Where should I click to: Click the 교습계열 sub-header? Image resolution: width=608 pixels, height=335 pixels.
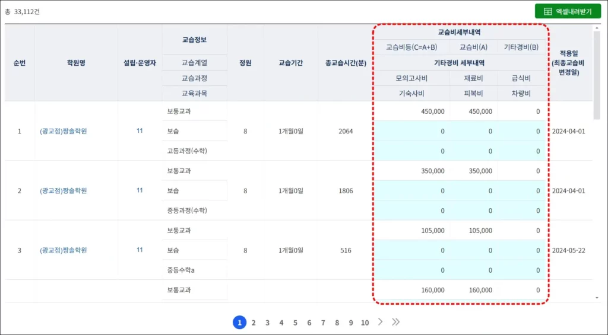click(194, 63)
